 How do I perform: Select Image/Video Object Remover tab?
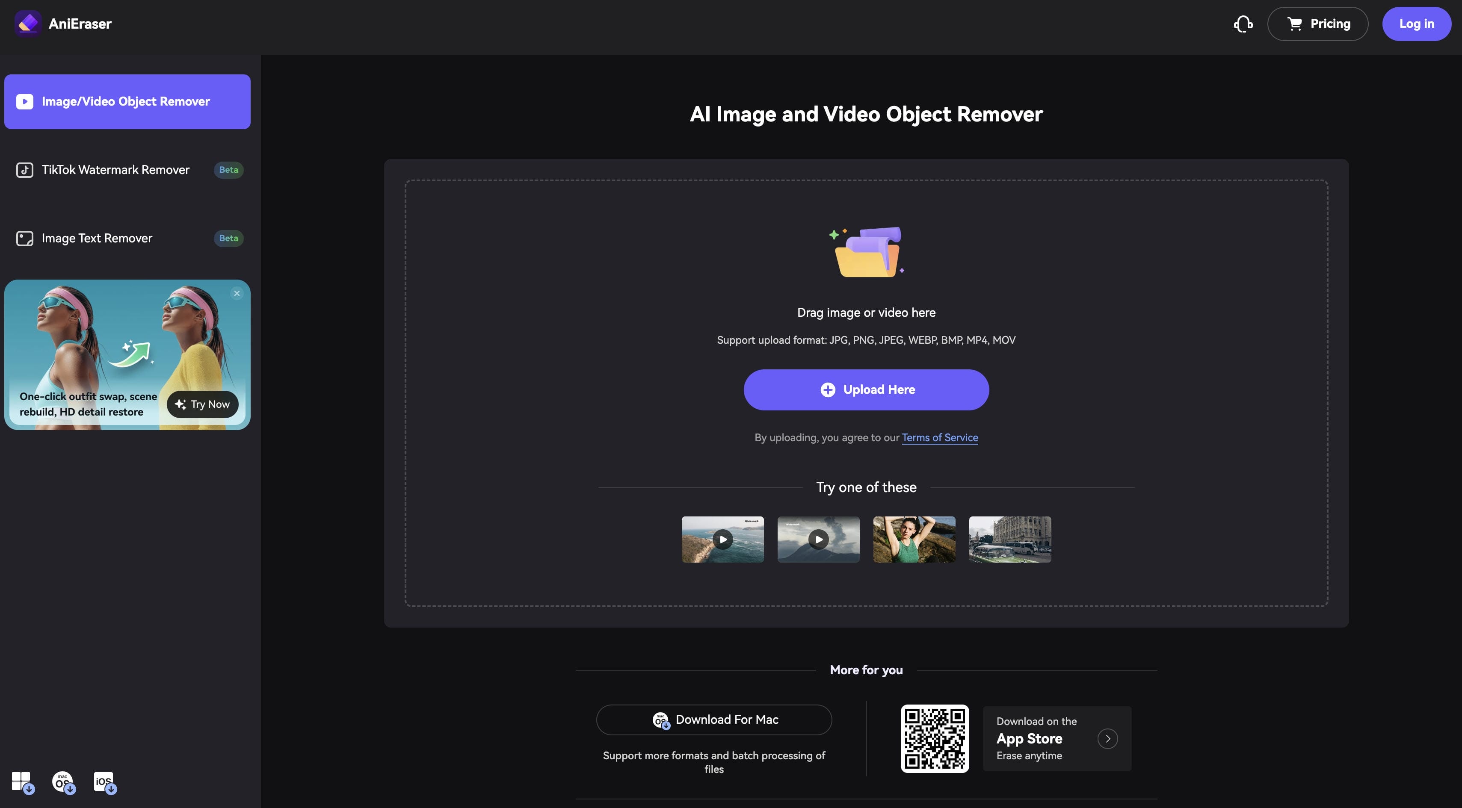(x=127, y=102)
